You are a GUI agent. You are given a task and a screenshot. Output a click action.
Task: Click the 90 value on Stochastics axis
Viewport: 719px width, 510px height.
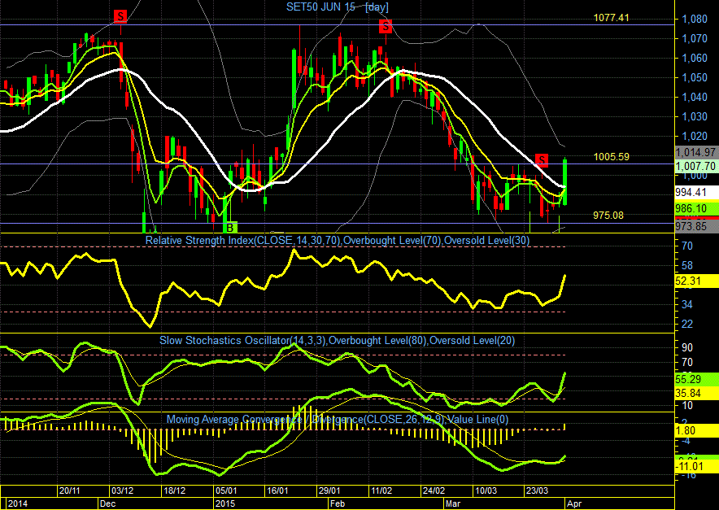coord(687,347)
